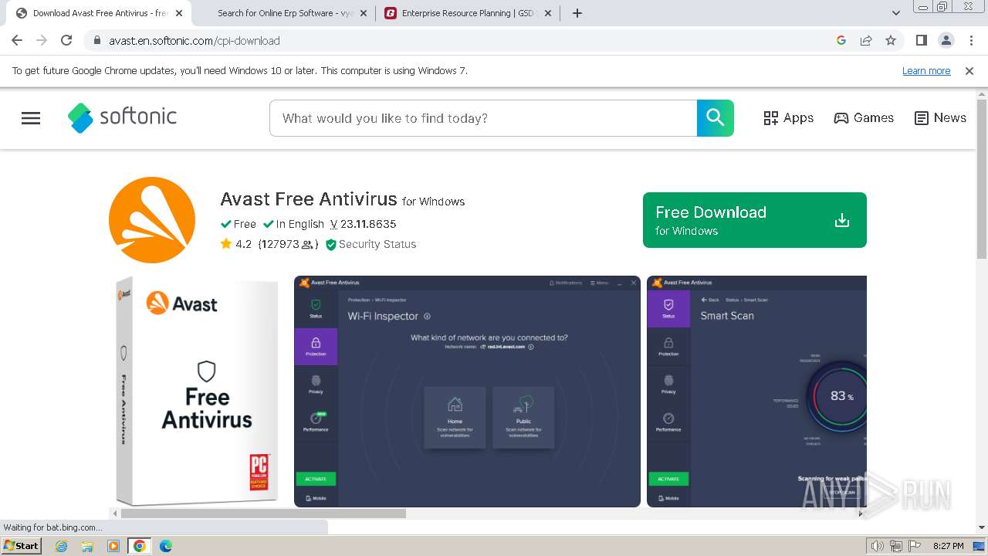988x556 pixels.
Task: Click the 127973 user reviews count
Action: (288, 244)
